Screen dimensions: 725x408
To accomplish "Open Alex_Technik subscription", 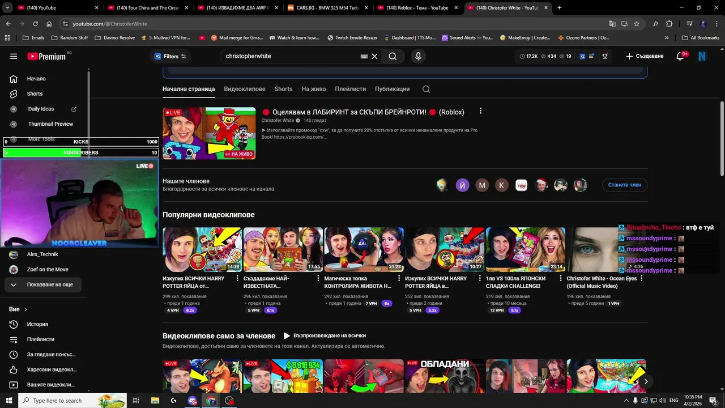I will [43, 254].
